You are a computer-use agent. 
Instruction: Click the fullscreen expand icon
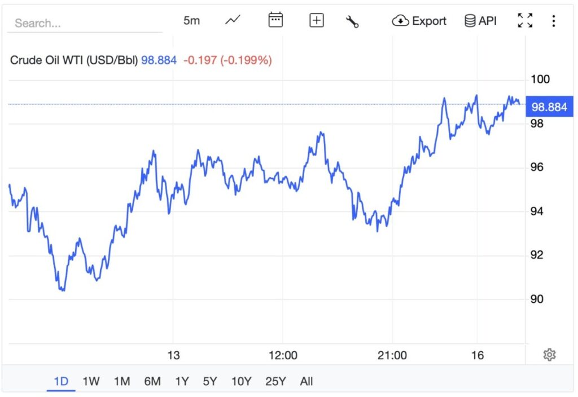pos(525,21)
